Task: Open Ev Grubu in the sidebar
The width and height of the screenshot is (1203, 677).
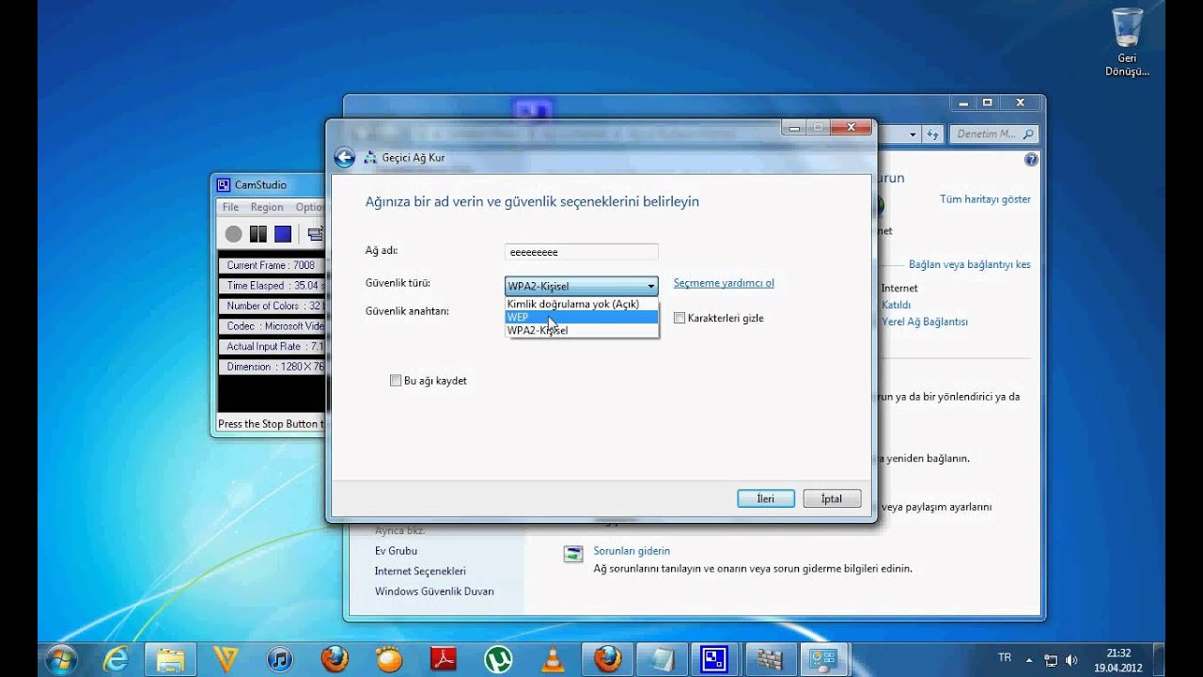Action: point(396,551)
